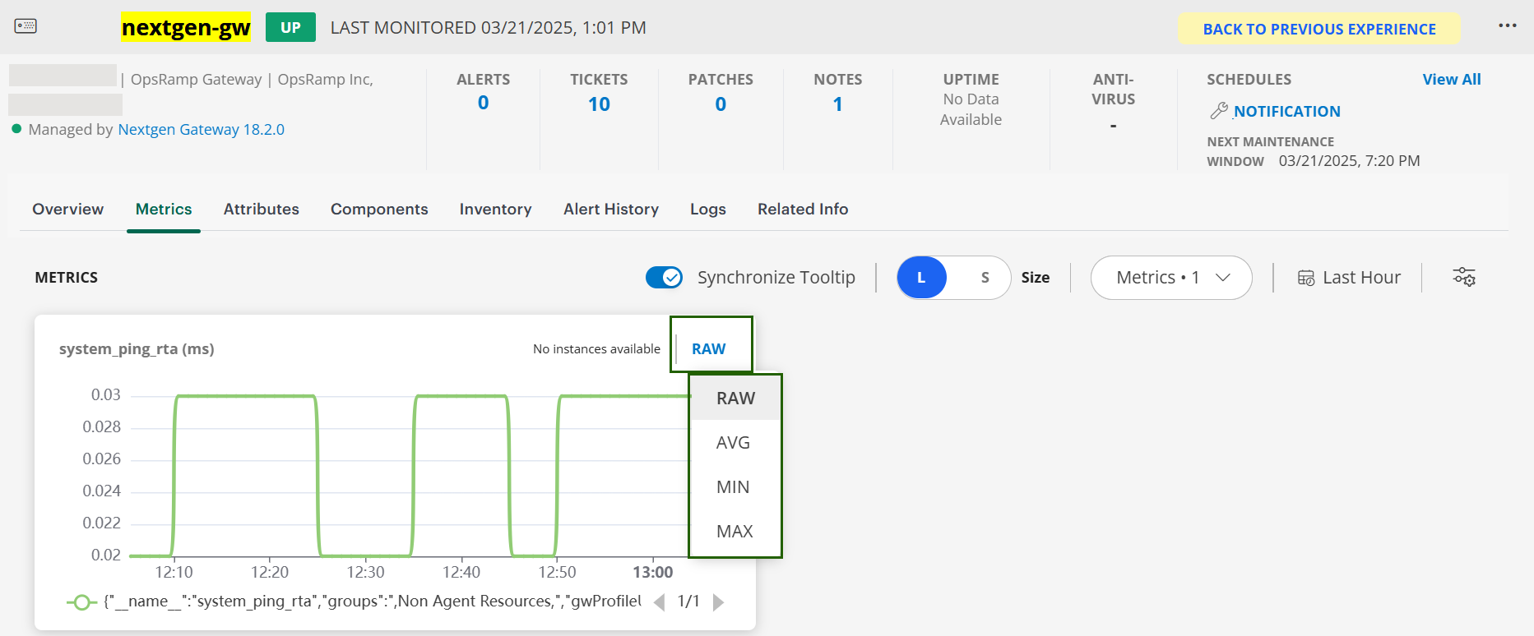Open the Inventory tab
This screenshot has height=636, width=1534.
tap(496, 209)
